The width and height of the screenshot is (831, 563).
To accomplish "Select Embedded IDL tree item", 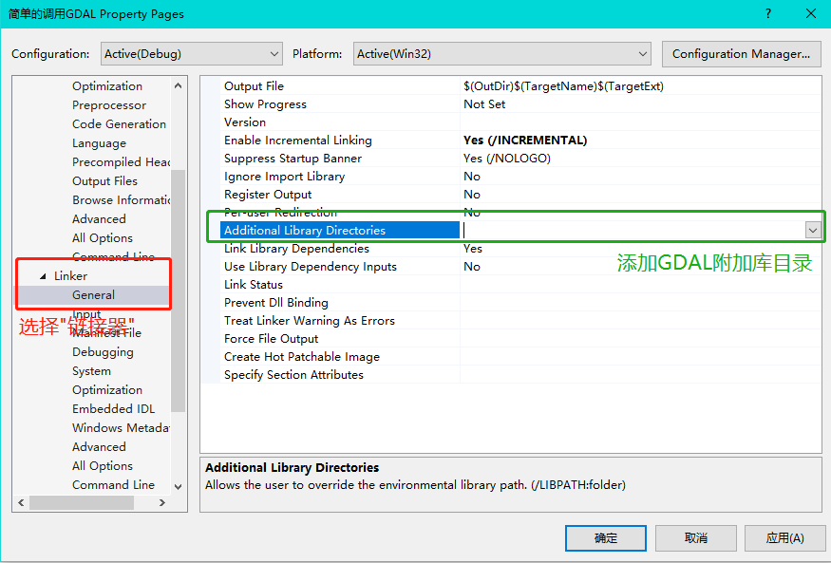I will point(113,409).
